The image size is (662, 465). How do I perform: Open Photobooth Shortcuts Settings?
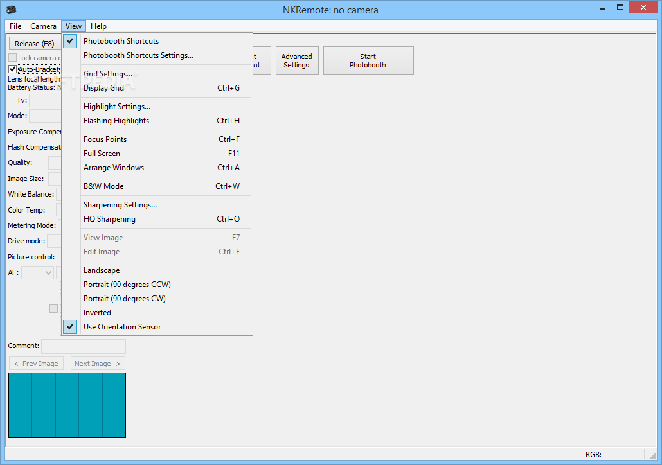point(157,55)
